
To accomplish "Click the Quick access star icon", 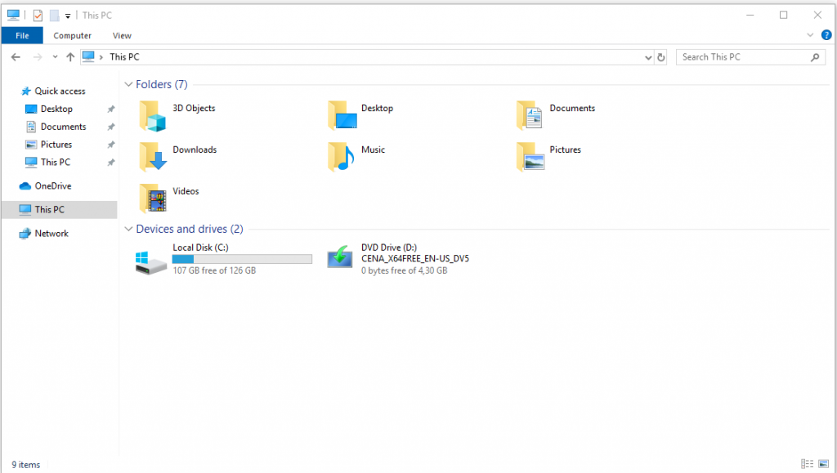I will pyautogui.click(x=25, y=91).
